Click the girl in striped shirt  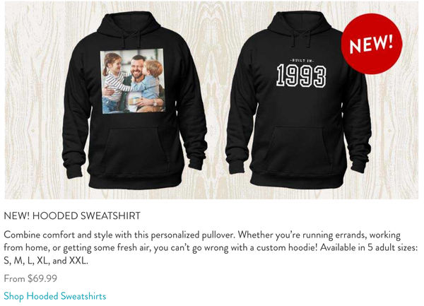point(115,83)
